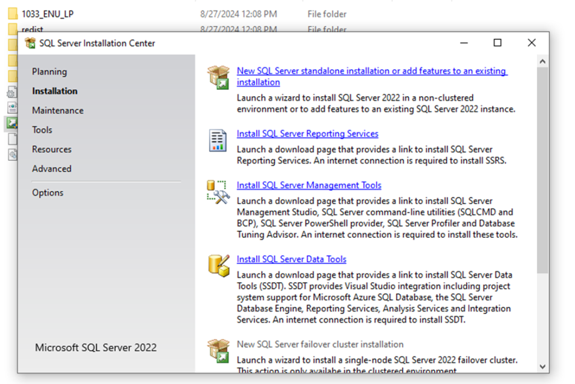Select the Tools section

click(x=42, y=129)
